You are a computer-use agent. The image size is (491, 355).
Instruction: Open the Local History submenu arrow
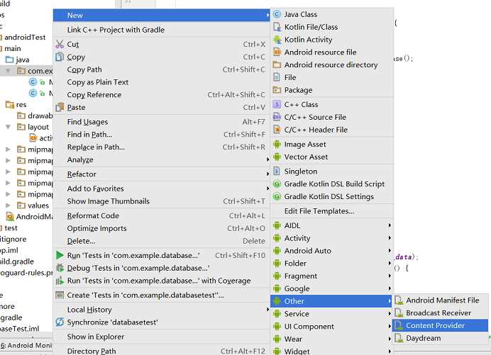tap(267, 310)
